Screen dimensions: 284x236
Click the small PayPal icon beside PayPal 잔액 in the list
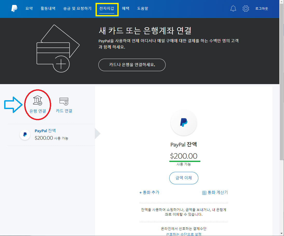point(25,134)
